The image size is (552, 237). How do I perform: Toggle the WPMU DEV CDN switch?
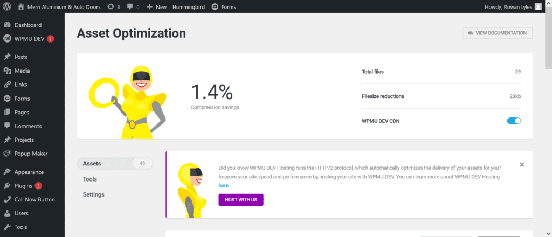(x=514, y=121)
